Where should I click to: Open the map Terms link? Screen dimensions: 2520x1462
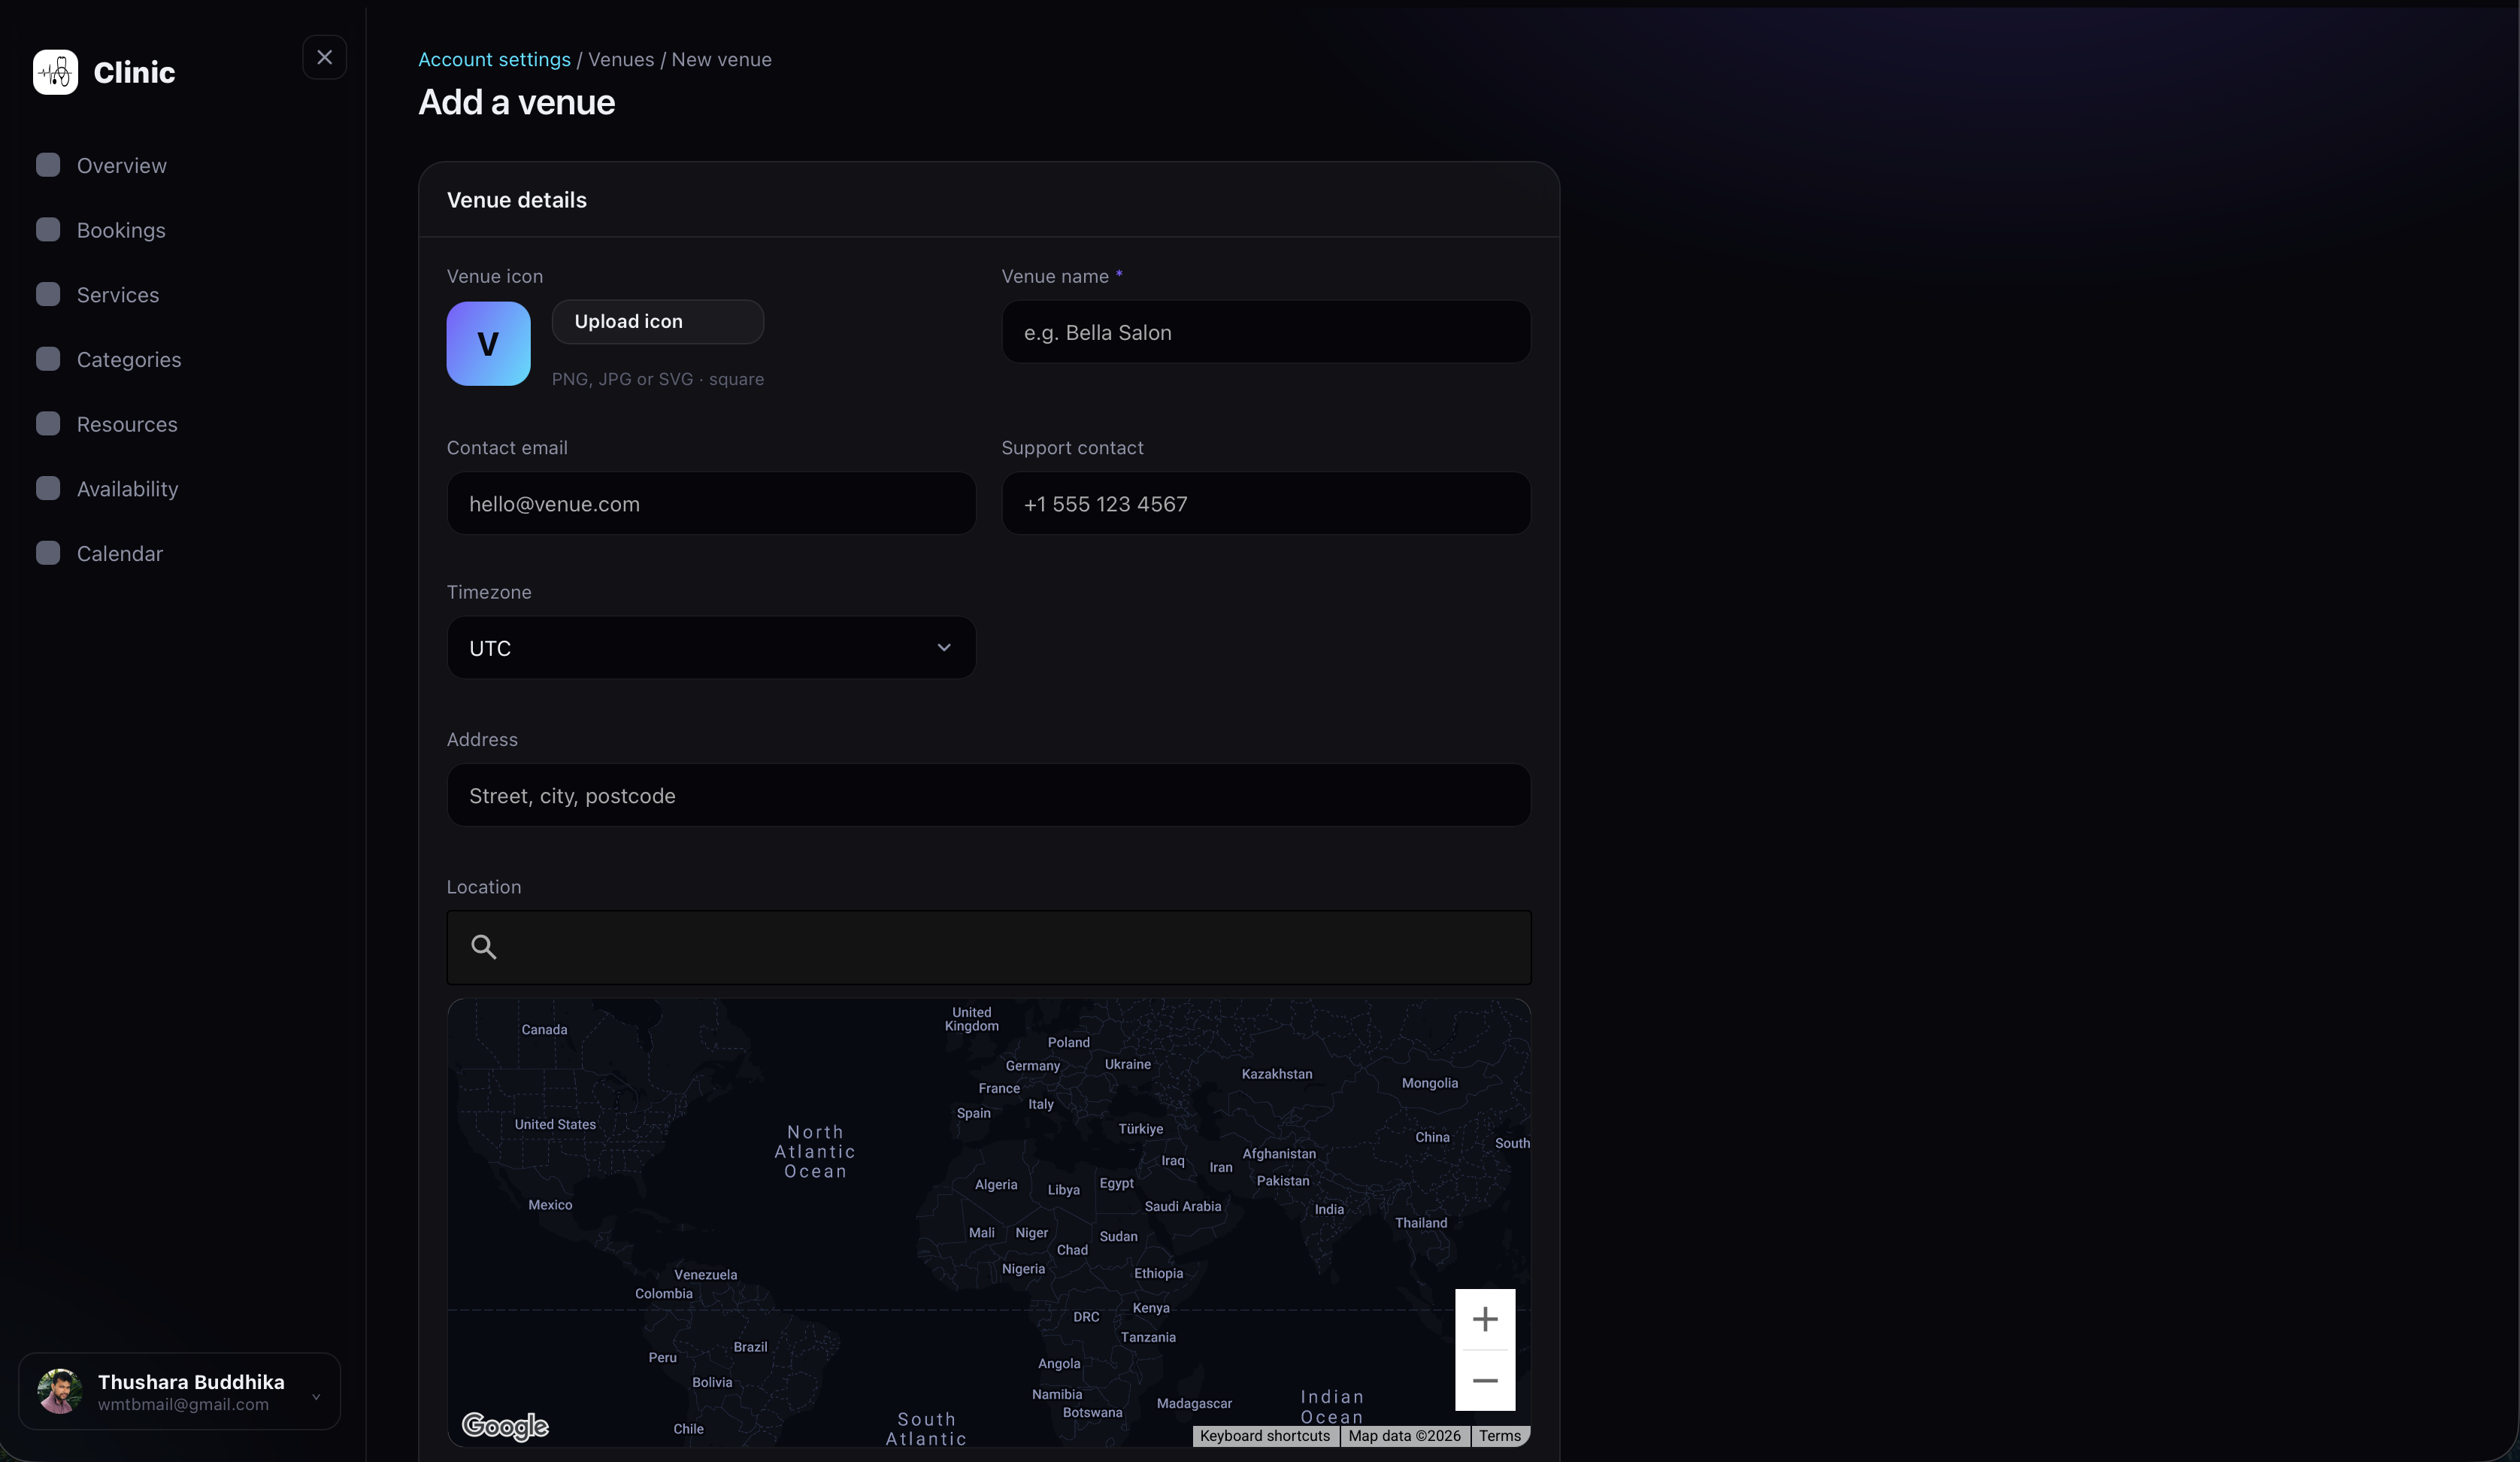[x=1499, y=1435]
